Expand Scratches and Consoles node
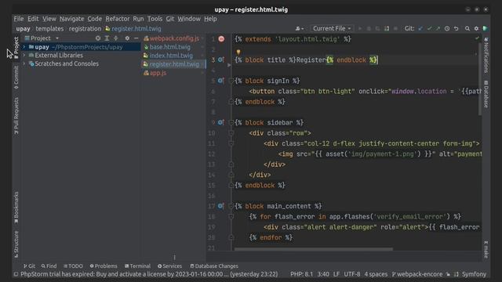The width and height of the screenshot is (502, 282). 24,63
